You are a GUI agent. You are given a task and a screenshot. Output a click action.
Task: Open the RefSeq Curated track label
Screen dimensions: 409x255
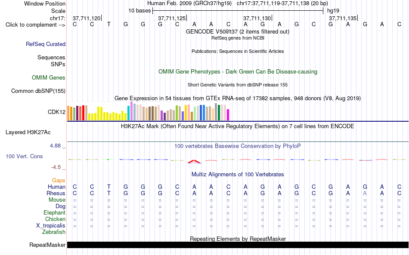pos(46,44)
